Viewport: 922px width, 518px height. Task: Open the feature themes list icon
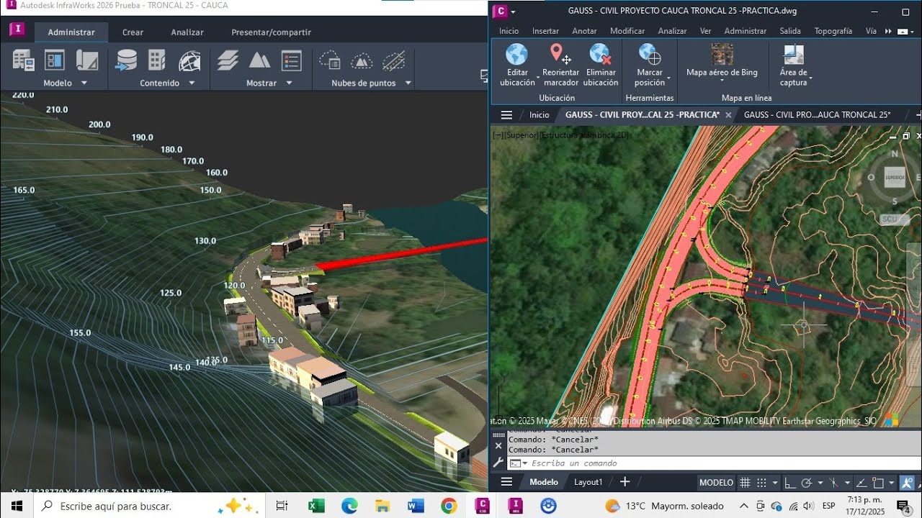click(291, 60)
